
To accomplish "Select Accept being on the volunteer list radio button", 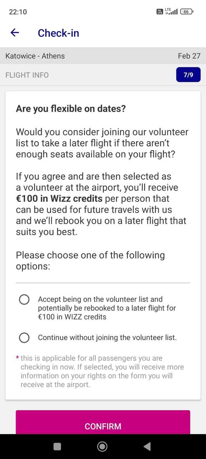I will tap(24, 299).
